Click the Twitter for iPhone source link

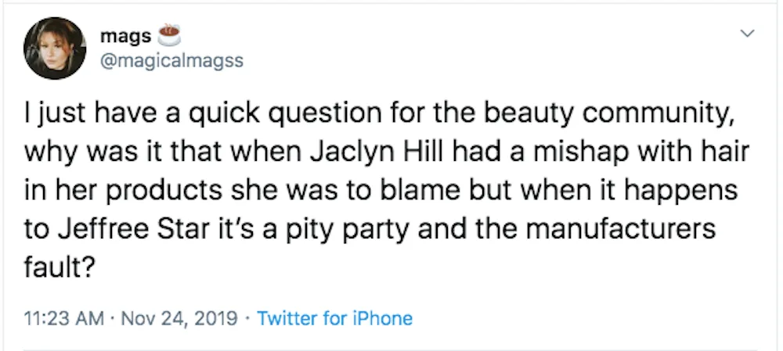point(334,318)
